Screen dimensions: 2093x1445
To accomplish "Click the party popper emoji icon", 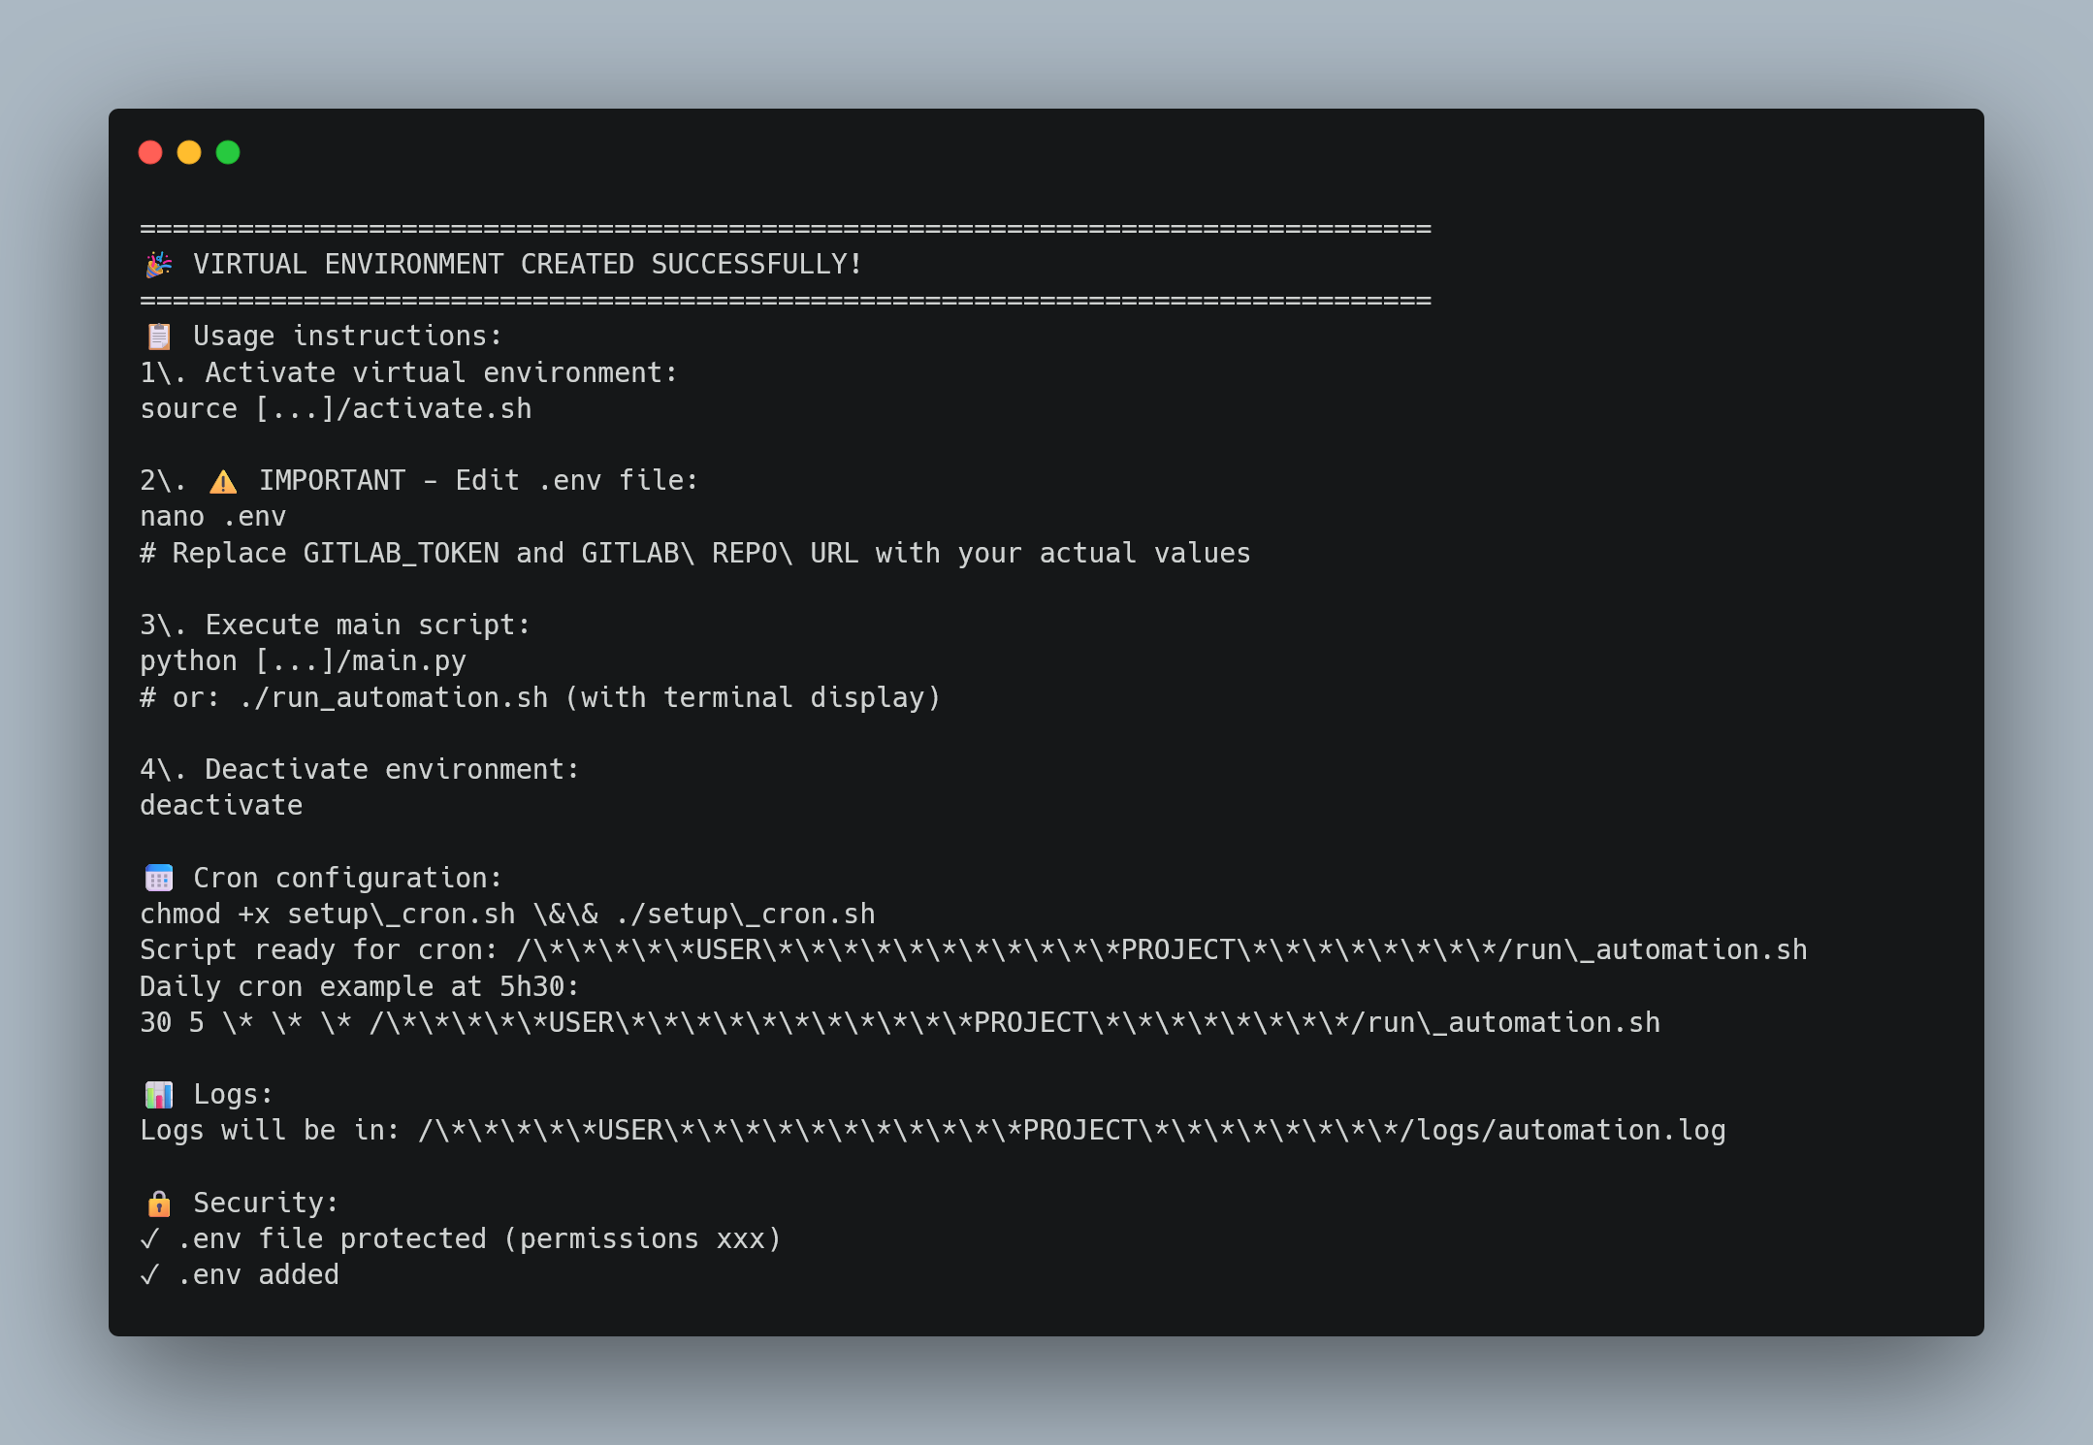I will tap(158, 264).
